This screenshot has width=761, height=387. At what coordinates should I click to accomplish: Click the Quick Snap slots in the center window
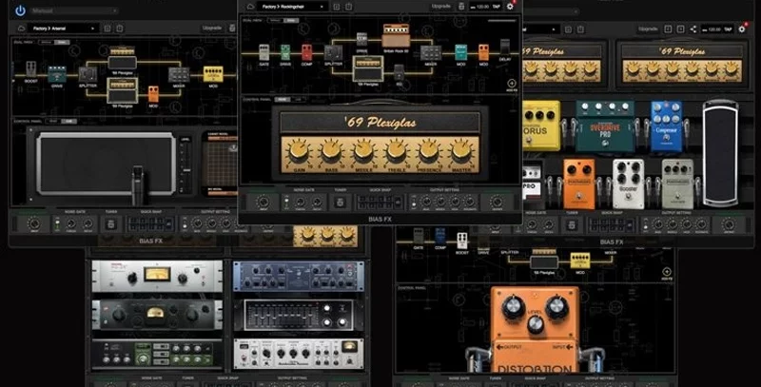tap(380, 202)
